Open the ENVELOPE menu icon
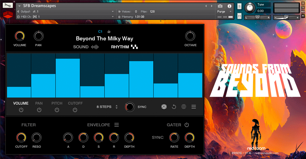The height and width of the screenshot is (159, 306). [117, 125]
